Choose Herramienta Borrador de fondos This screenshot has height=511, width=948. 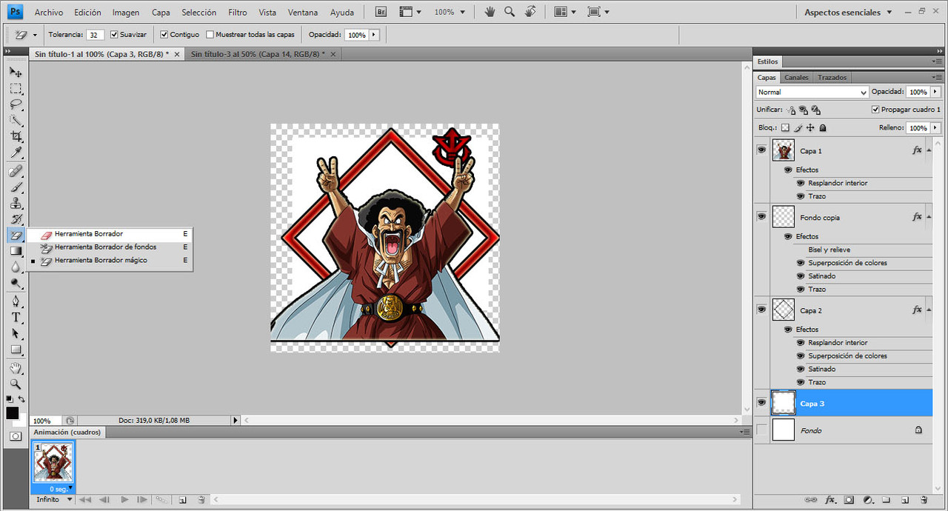(110, 247)
